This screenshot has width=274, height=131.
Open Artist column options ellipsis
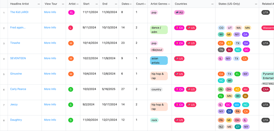(78, 4)
